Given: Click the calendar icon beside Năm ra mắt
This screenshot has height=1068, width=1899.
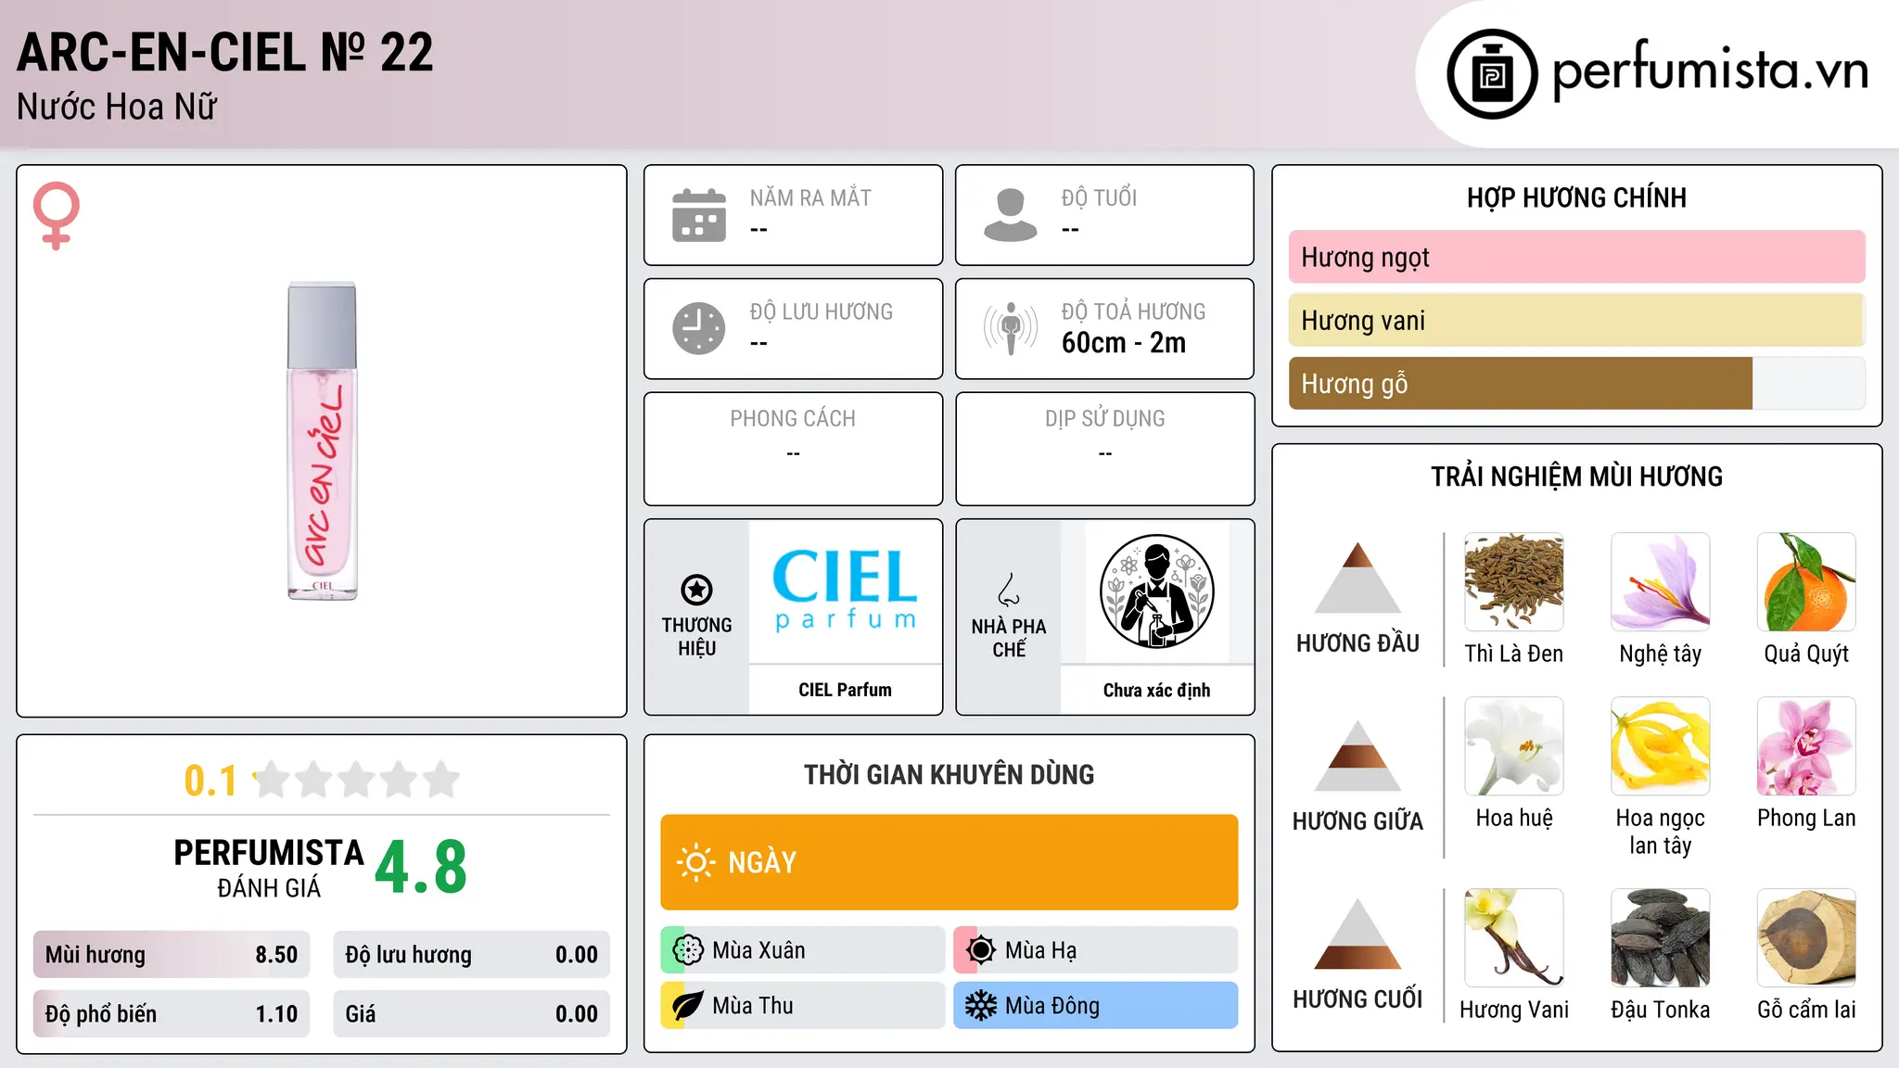Looking at the screenshot, I should point(699,215).
